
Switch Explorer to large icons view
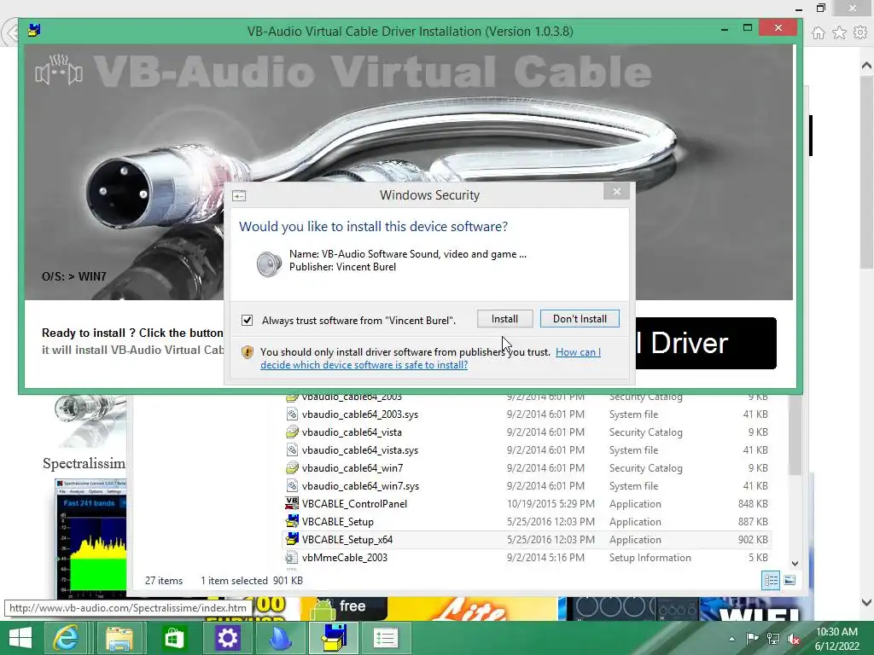pos(790,580)
